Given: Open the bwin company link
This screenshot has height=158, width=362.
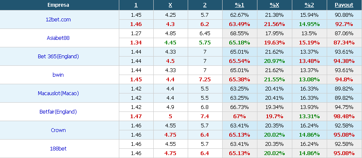Looking at the screenshot, I should coord(58,75).
